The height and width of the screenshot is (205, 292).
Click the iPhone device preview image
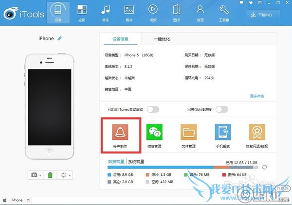[50, 106]
